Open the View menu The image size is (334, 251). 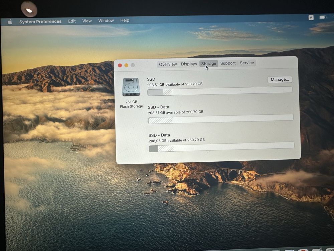(x=87, y=21)
